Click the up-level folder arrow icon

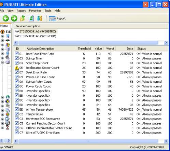click(23, 18)
